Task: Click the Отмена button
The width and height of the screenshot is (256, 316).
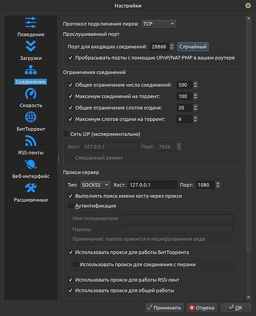Action: pyautogui.click(x=202, y=308)
